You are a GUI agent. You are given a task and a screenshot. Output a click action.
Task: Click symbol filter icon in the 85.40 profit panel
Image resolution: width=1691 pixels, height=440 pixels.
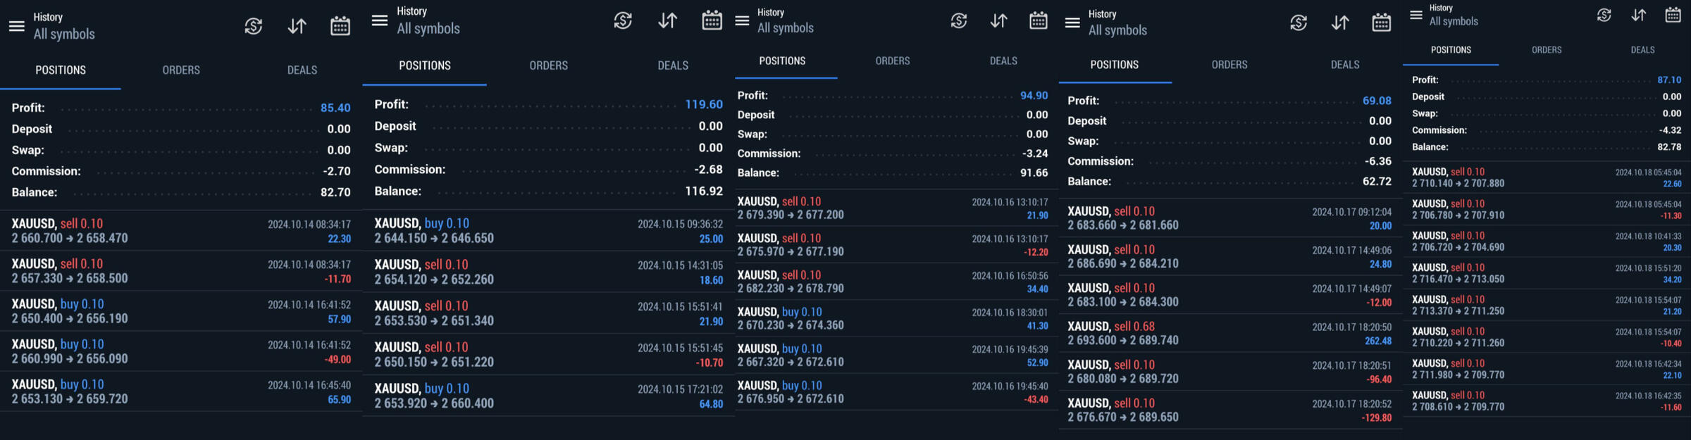(254, 26)
